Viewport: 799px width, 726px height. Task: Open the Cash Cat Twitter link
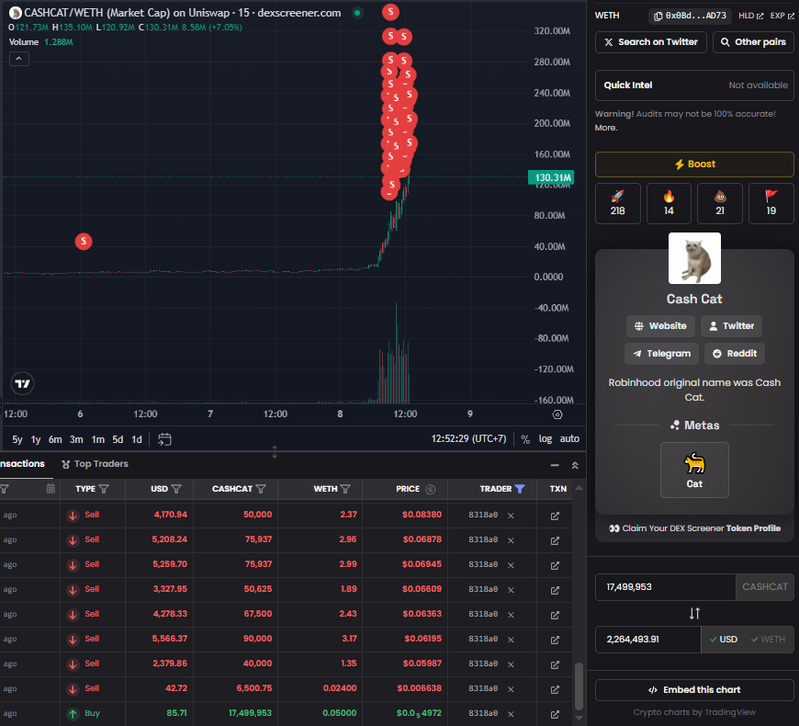[731, 326]
